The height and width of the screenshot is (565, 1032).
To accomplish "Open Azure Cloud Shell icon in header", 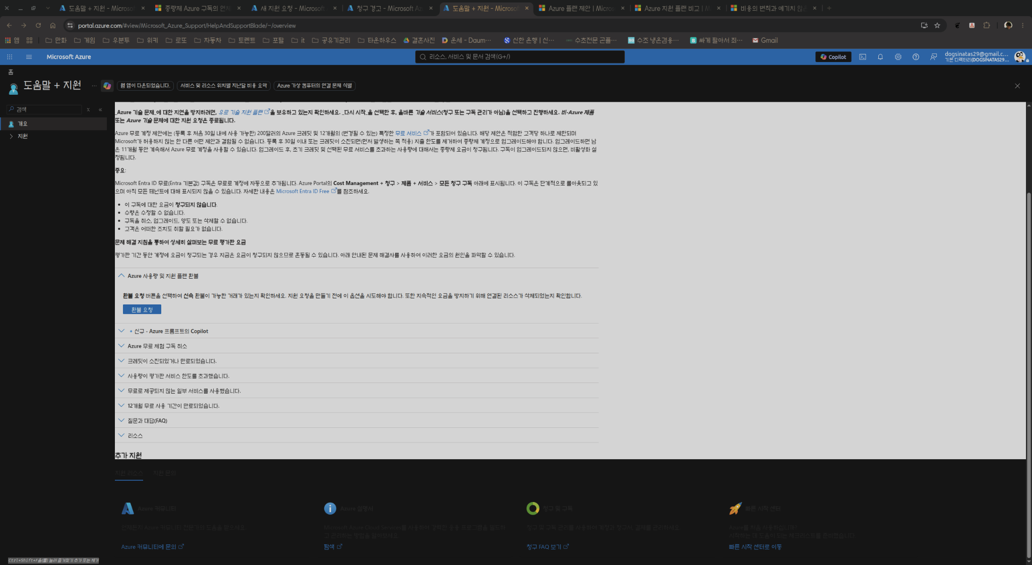I will coord(862,57).
